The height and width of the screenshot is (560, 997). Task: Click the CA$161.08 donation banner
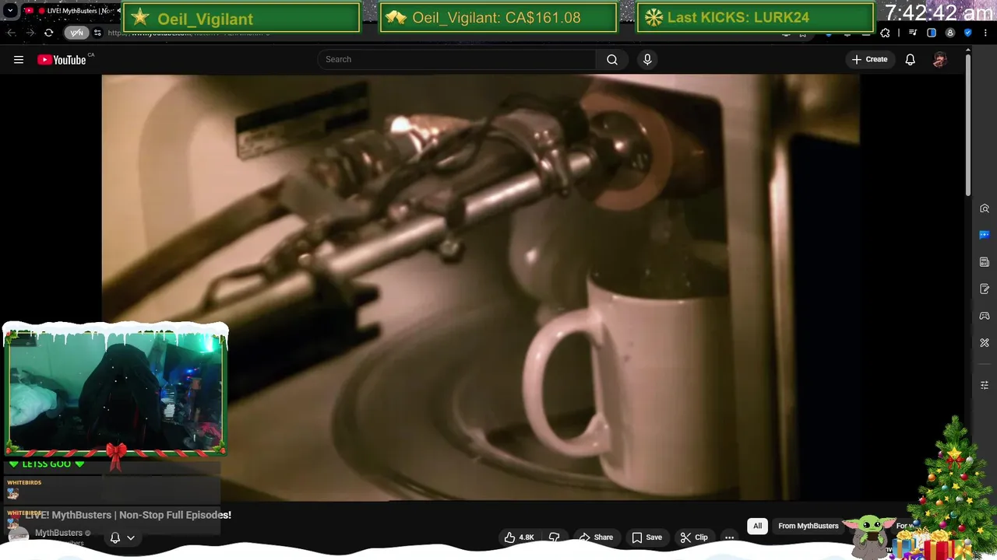pyautogui.click(x=498, y=17)
